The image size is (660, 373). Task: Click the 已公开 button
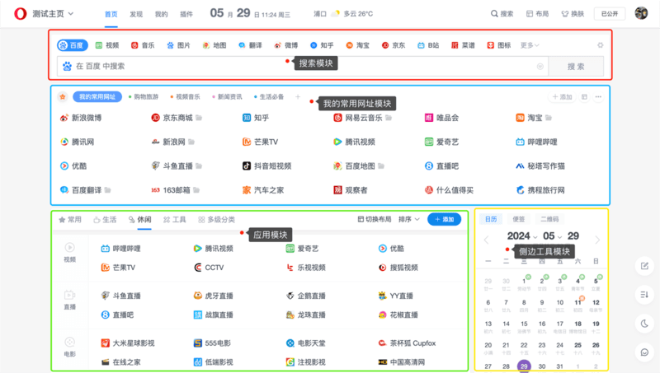(x=610, y=14)
